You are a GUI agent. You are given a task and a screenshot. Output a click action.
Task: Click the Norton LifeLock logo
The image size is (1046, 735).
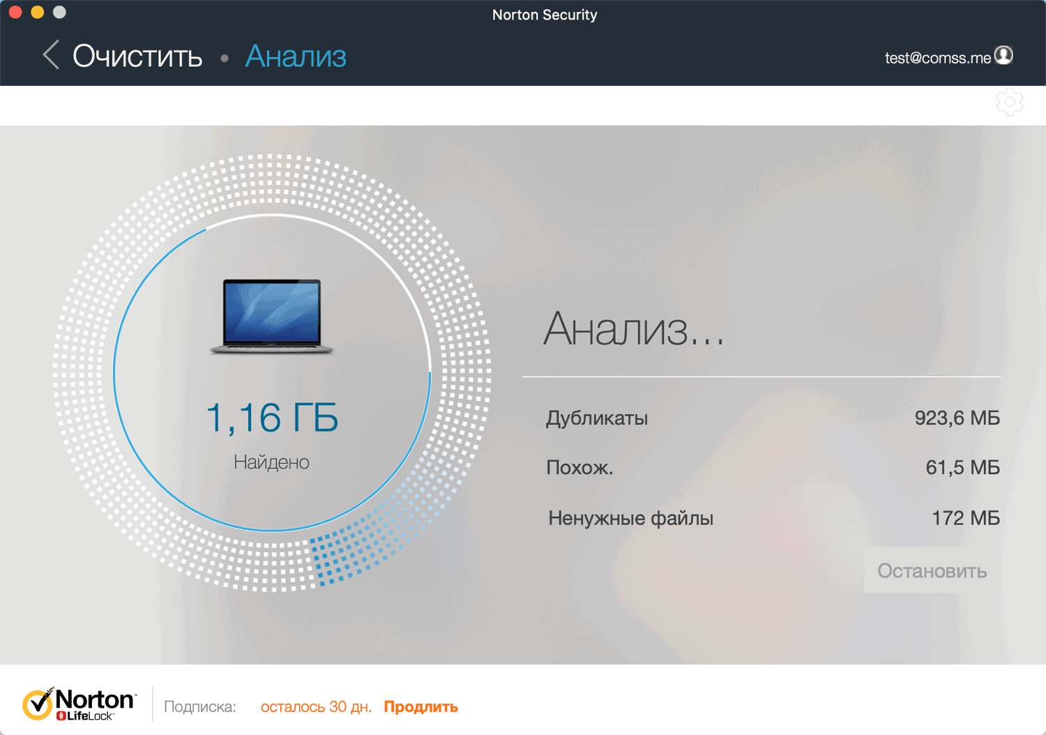79,704
